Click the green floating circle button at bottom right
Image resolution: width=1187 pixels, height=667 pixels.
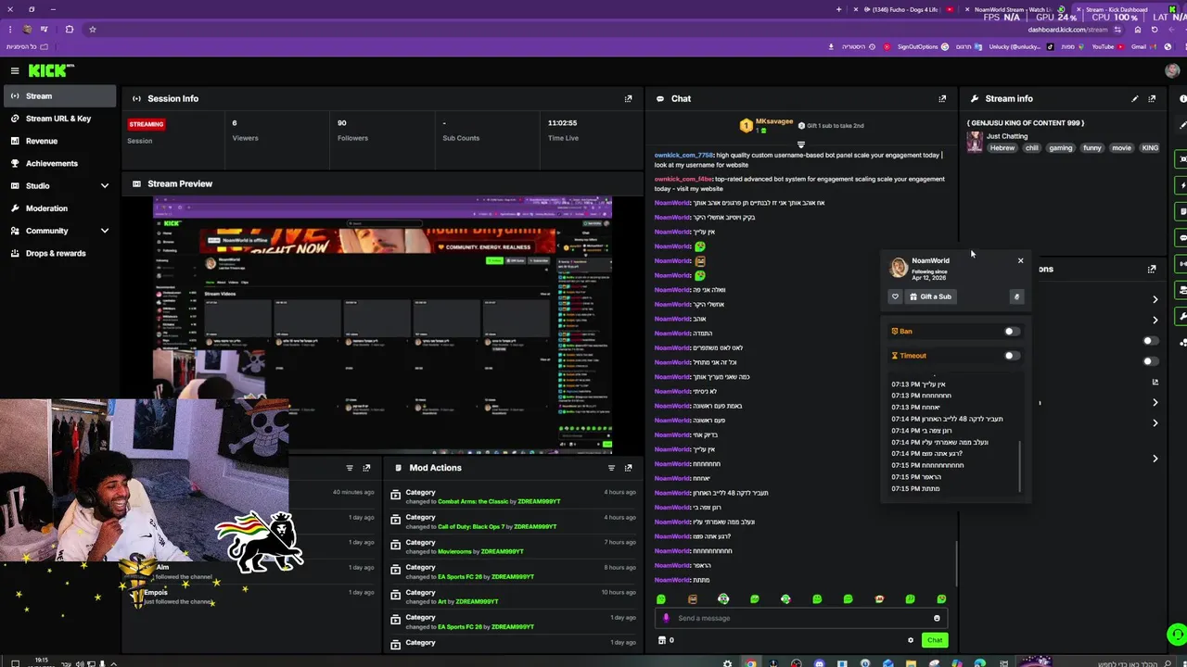click(x=1177, y=635)
